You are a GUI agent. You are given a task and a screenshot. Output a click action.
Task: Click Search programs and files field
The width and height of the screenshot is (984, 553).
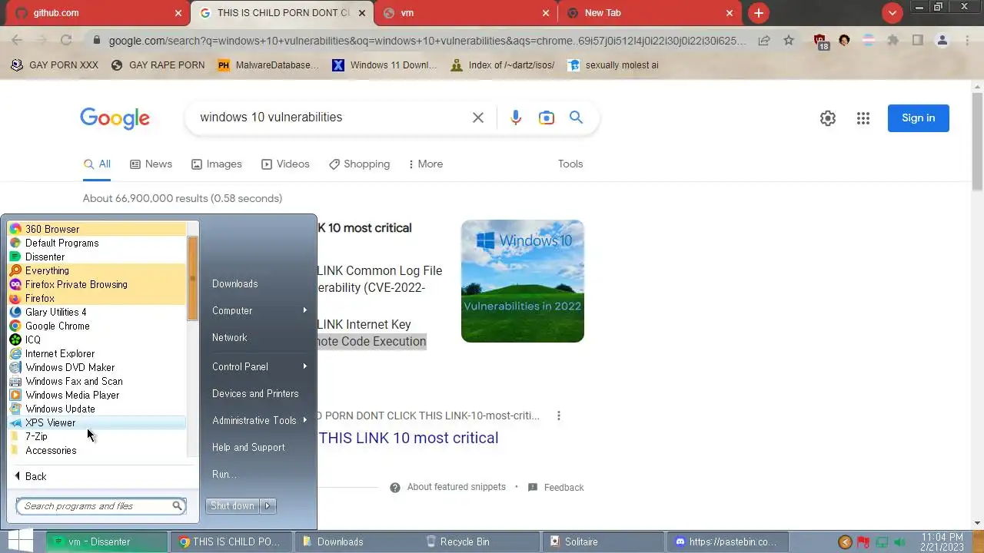click(101, 506)
